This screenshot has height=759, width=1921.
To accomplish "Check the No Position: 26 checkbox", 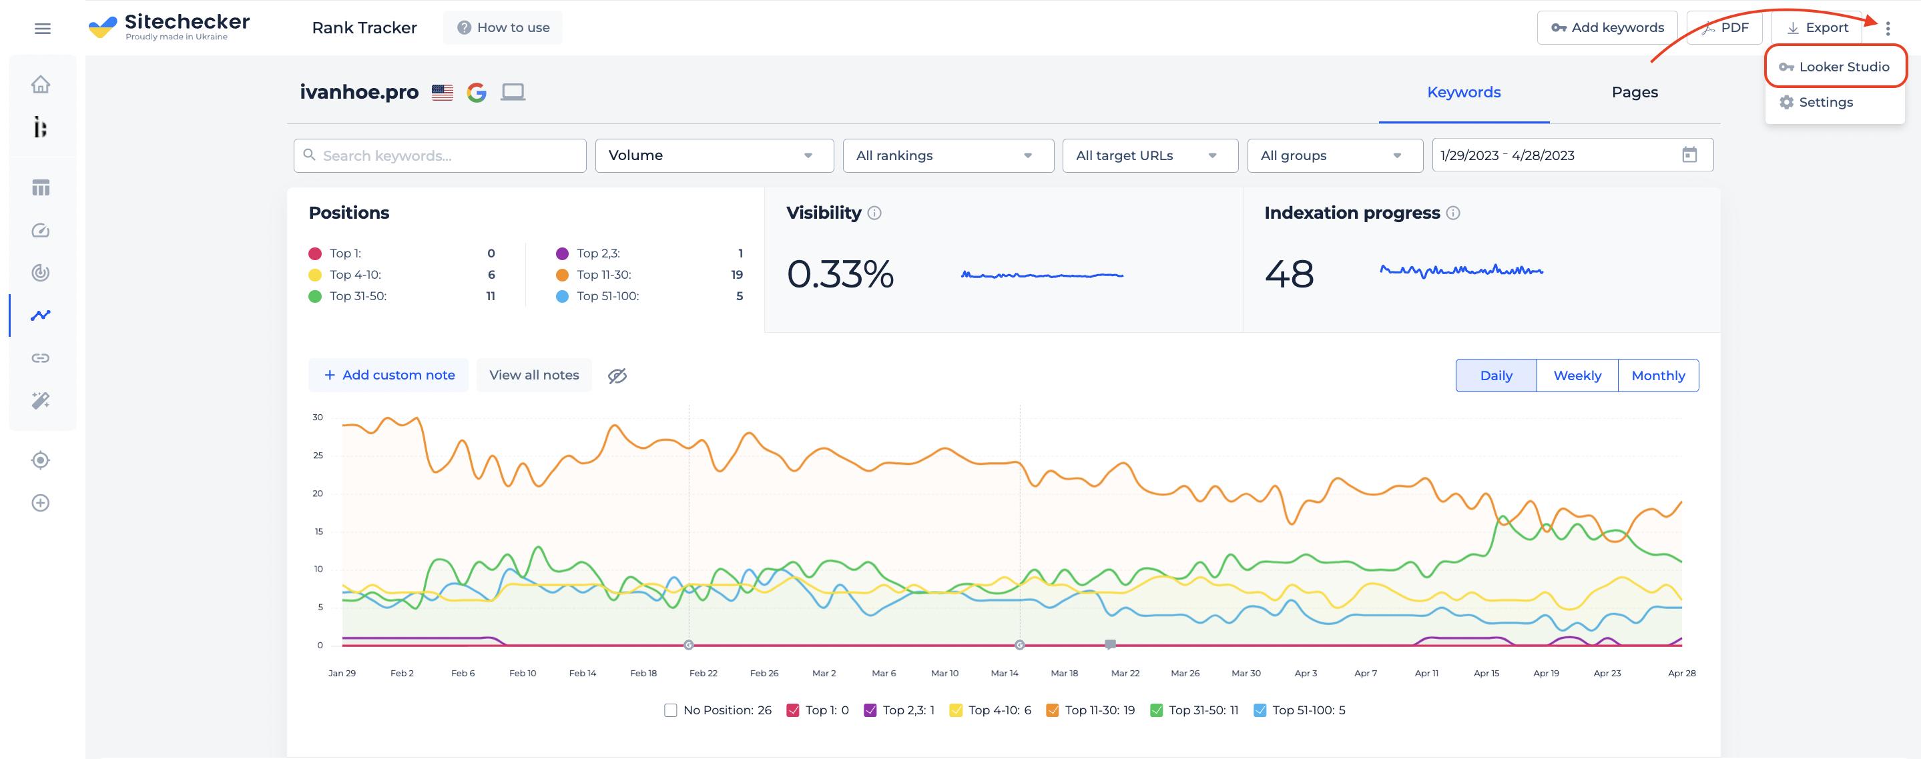I will 670,710.
